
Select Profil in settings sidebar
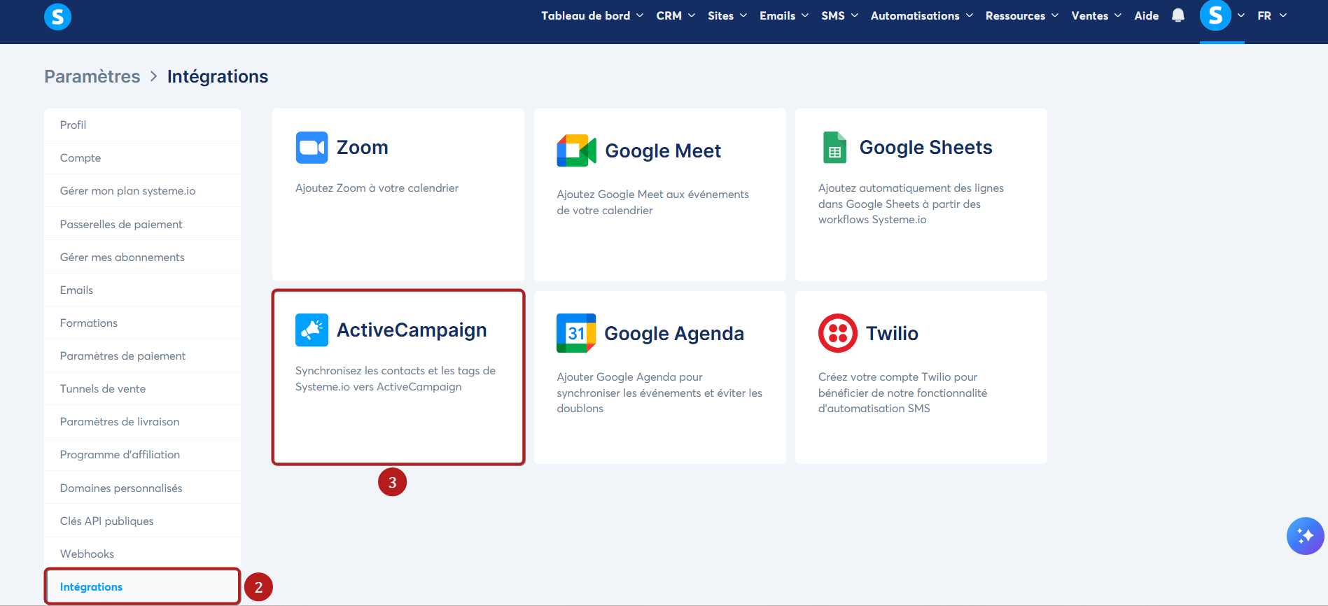pos(142,125)
